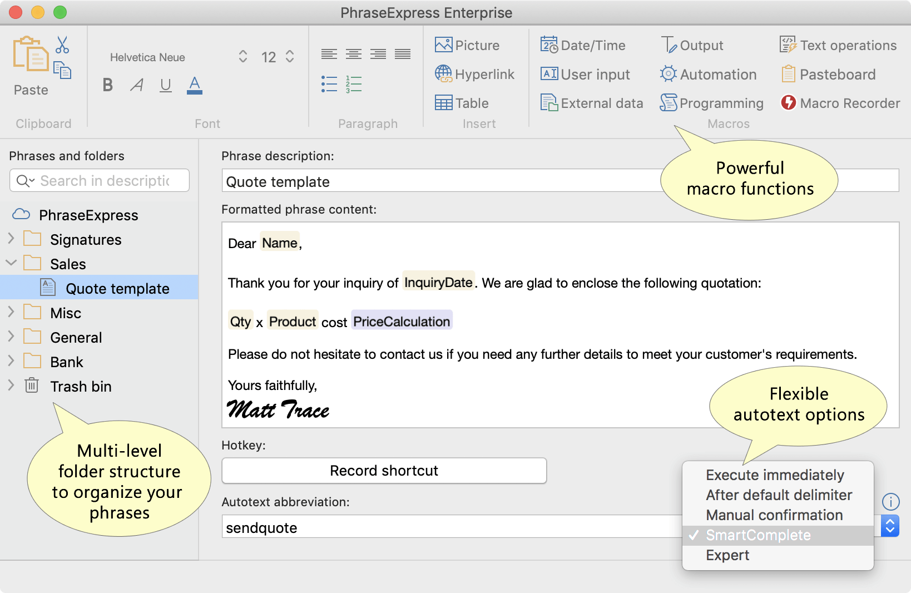Toggle underline formatting
Screen dimensions: 911x593
click(166, 85)
